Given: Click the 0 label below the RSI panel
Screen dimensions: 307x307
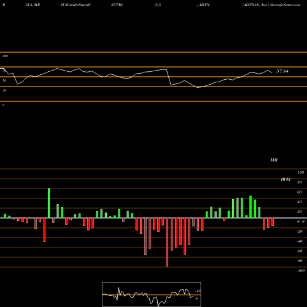Looking at the screenshot, I should pyautogui.click(x=3, y=105).
